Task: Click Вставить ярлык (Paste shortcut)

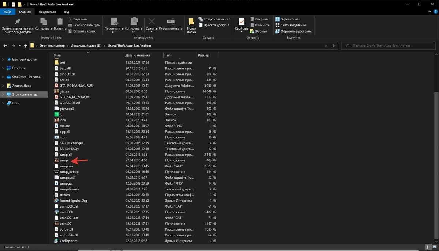Action: point(82,31)
